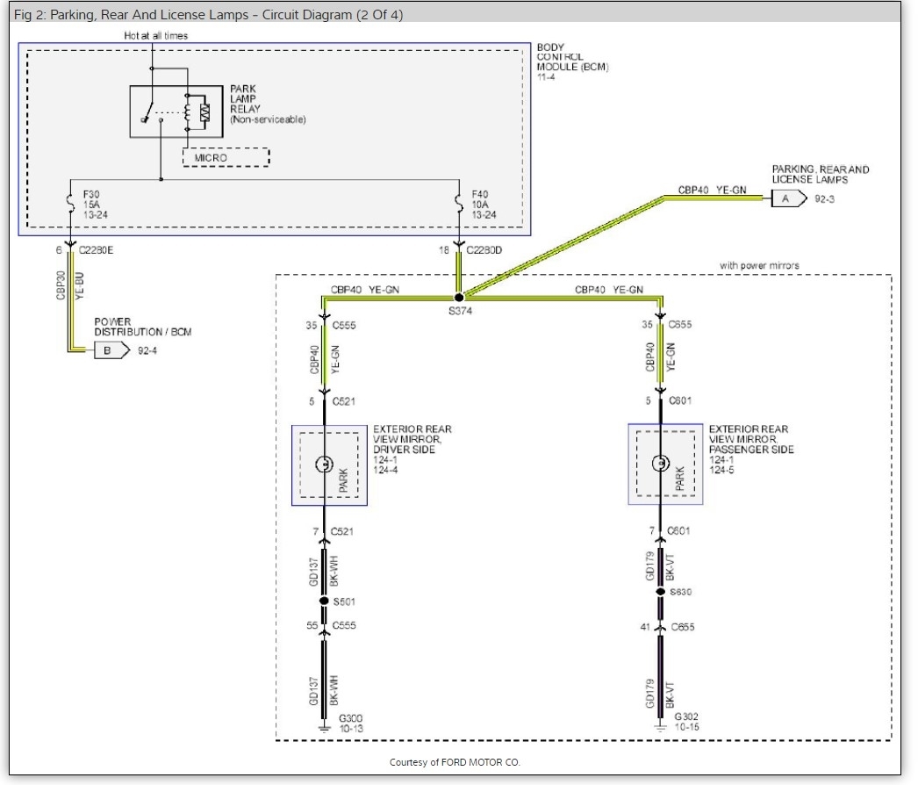Click pin 35 connector label C555

[344, 326]
